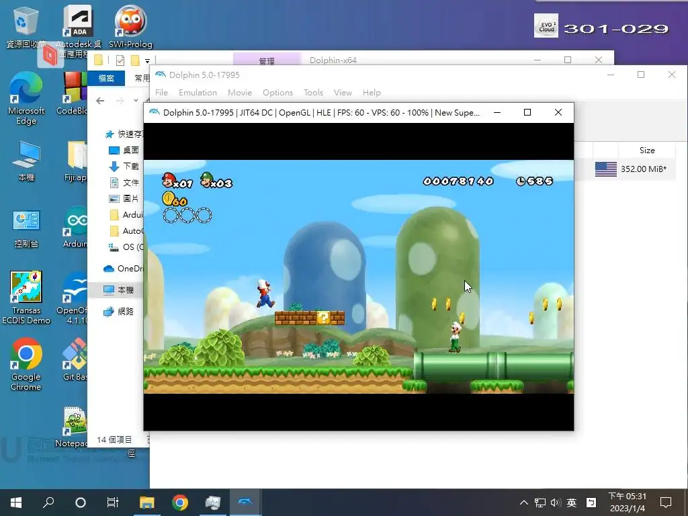This screenshot has height=516, width=688.
Task: Click US flag region icon in game list
Action: (606, 169)
